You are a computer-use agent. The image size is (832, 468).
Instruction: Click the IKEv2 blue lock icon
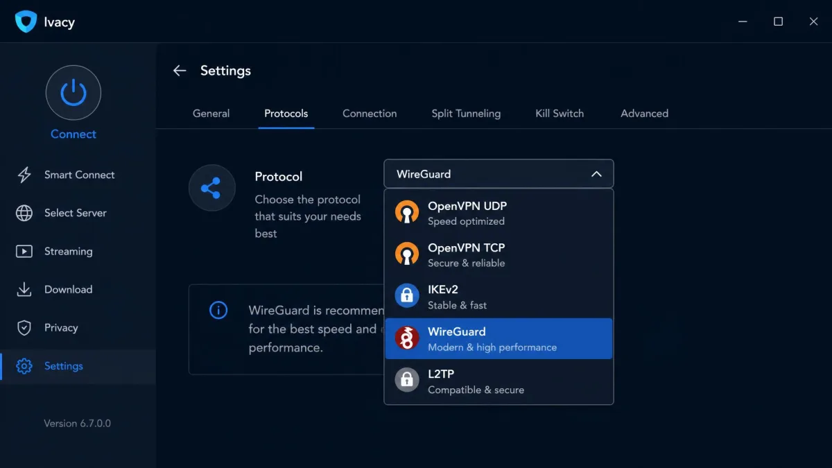point(407,296)
